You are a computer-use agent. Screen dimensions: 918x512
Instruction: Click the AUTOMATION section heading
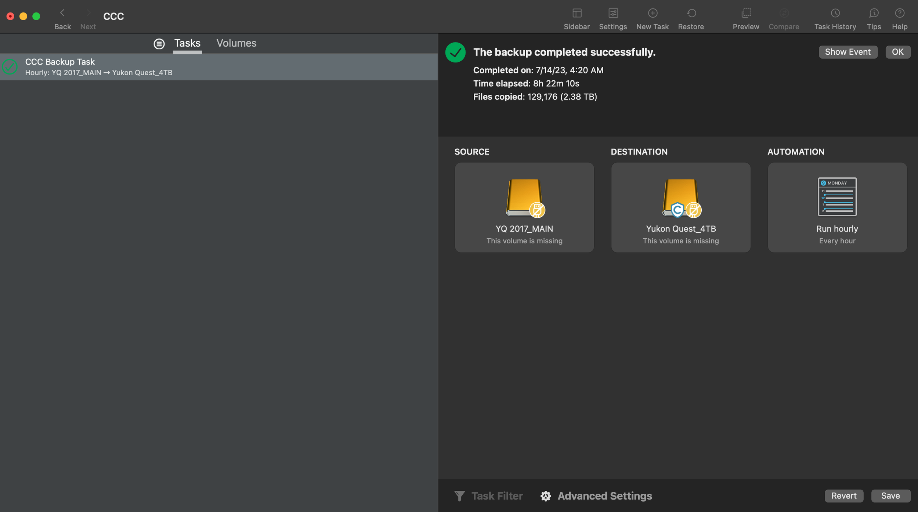[x=796, y=152]
